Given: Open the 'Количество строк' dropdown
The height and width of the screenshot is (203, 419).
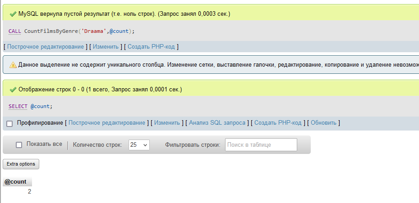Looking at the screenshot, I should [x=139, y=145].
